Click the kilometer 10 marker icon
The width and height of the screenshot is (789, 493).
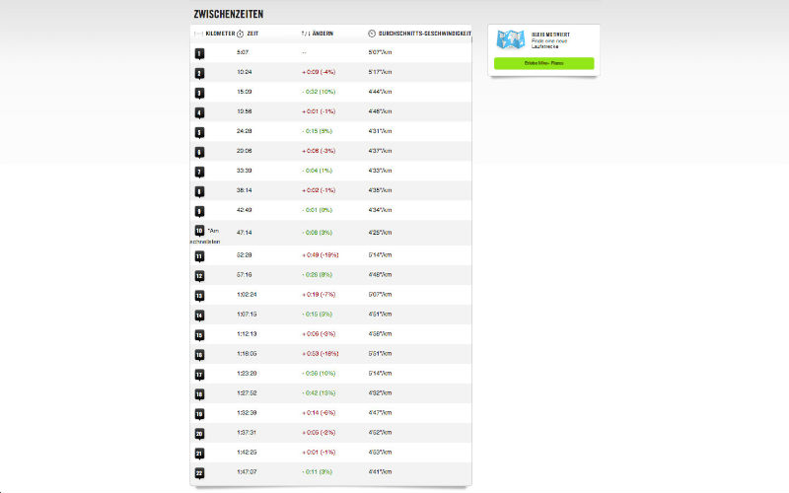[x=199, y=231]
